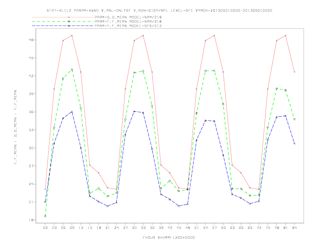
Task: Click the green dashed legend line sample
Action: click(63, 21)
